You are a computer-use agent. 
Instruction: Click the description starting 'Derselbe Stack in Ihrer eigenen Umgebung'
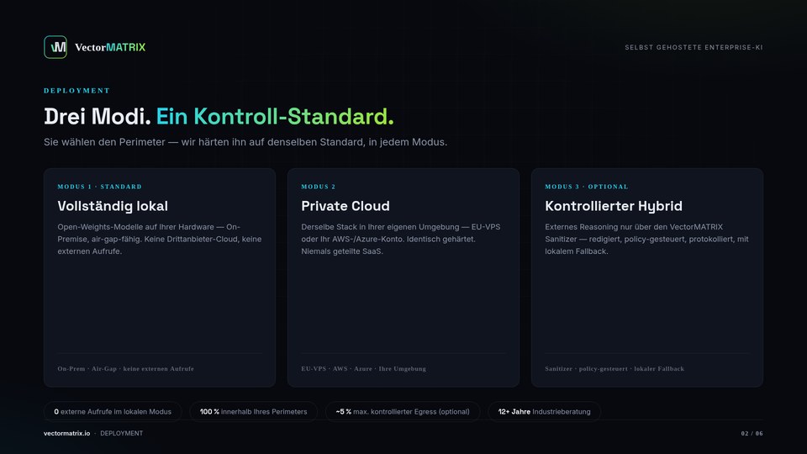[401, 239]
